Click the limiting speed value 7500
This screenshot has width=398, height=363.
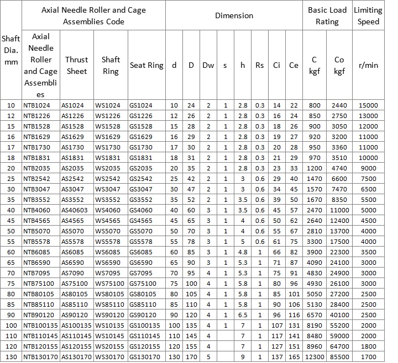coord(368,179)
